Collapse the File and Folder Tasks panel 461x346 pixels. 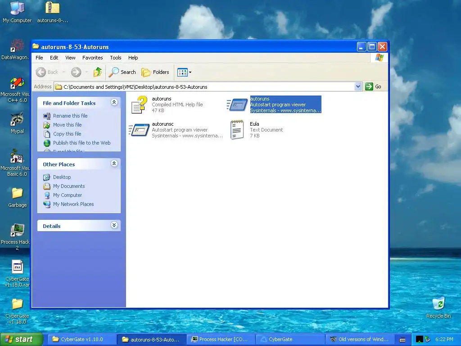click(x=114, y=102)
